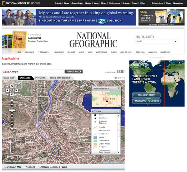Open Table of Contents link
Image resolution: width=187 pixels, height=172 pixels.
[38, 41]
